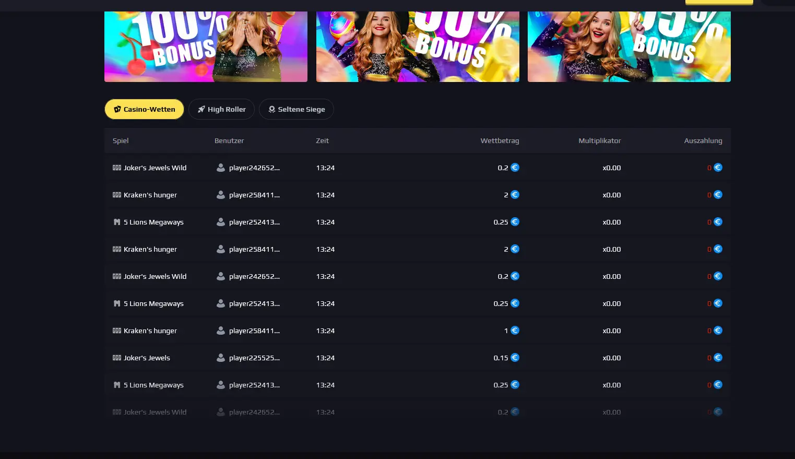Click Megaways icon in the third row
795x459 pixels.
[117, 222]
